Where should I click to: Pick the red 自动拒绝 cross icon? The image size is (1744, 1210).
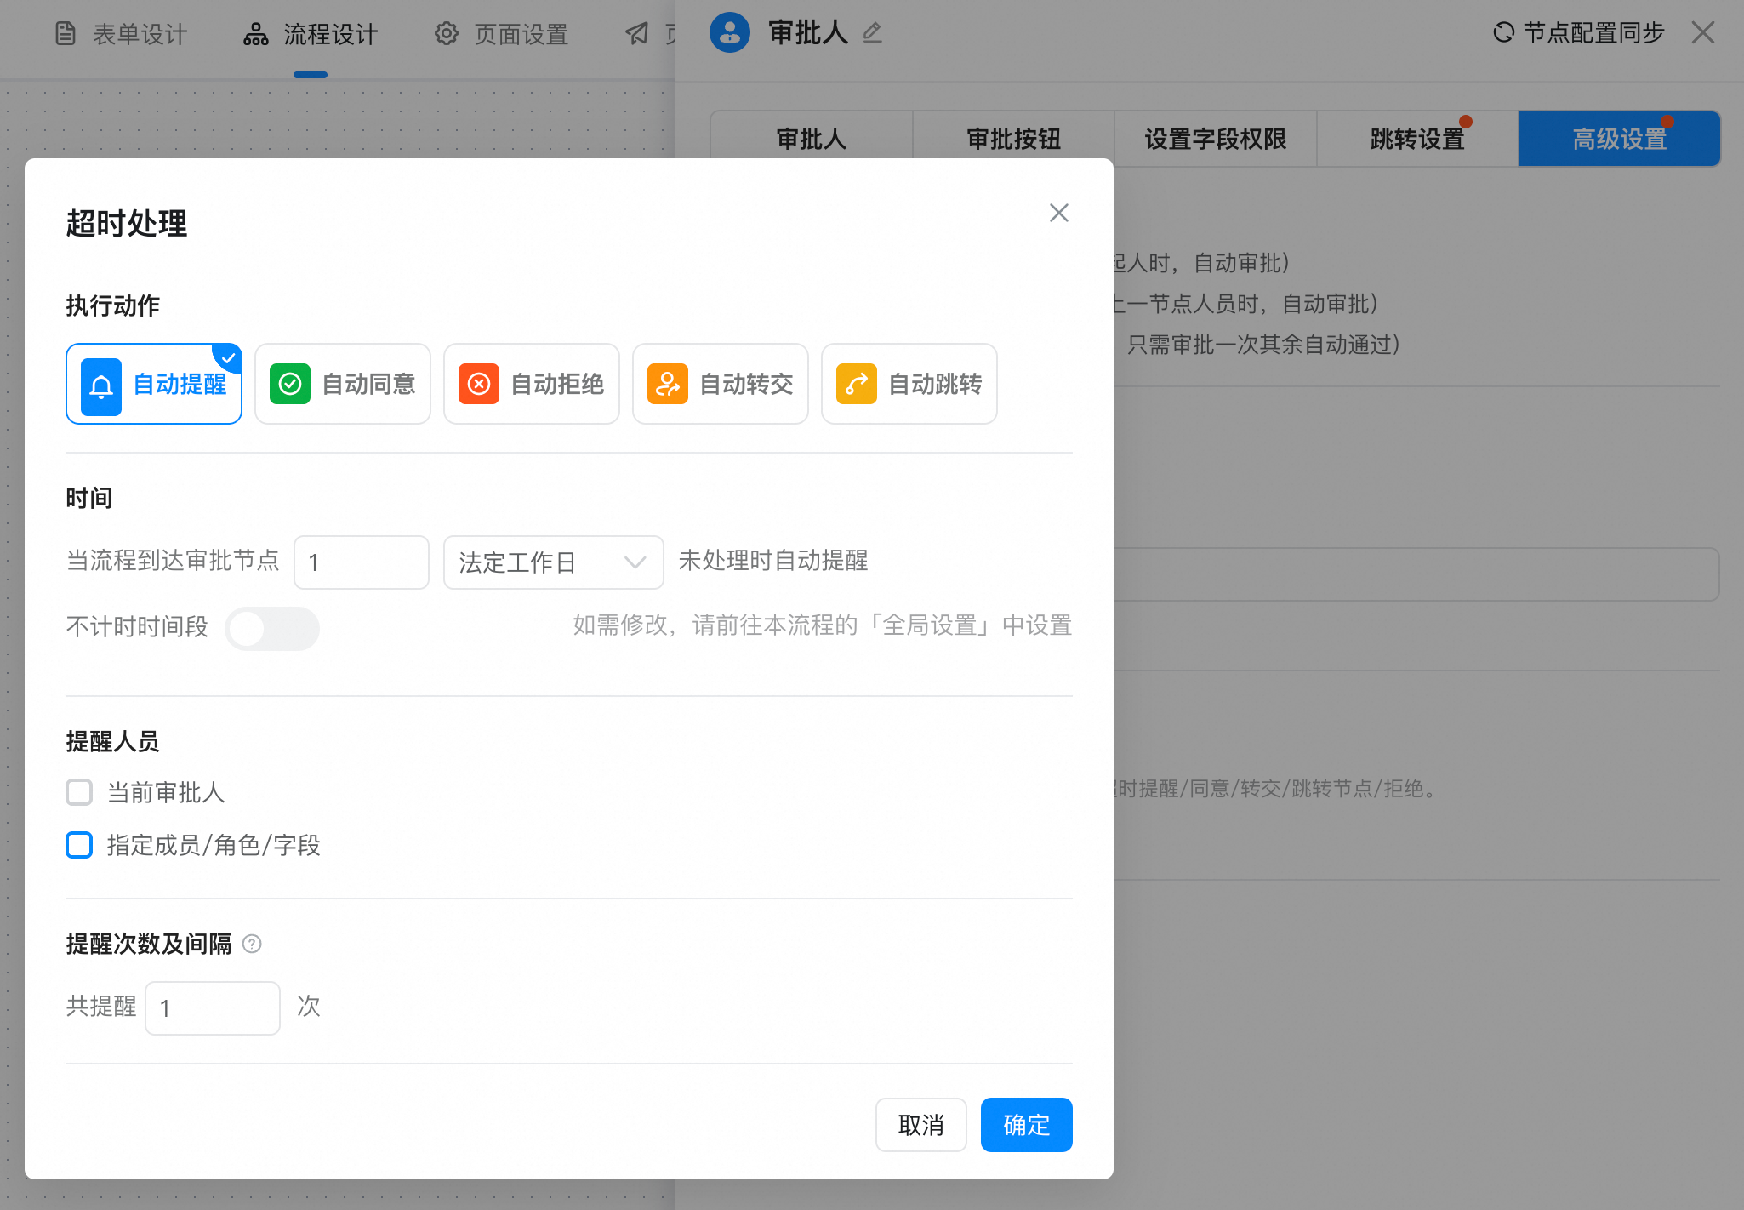coord(479,384)
